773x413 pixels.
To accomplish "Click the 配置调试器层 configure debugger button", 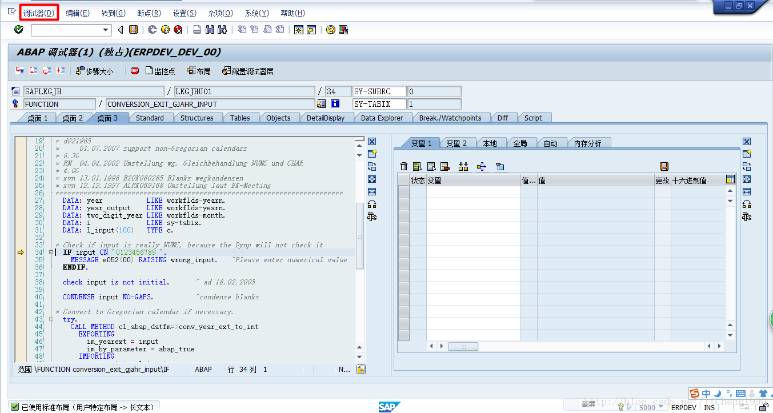I will (248, 71).
